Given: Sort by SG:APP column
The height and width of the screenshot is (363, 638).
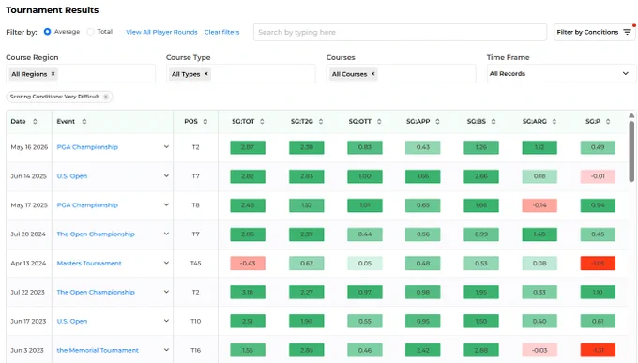Looking at the screenshot, I should point(437,121).
